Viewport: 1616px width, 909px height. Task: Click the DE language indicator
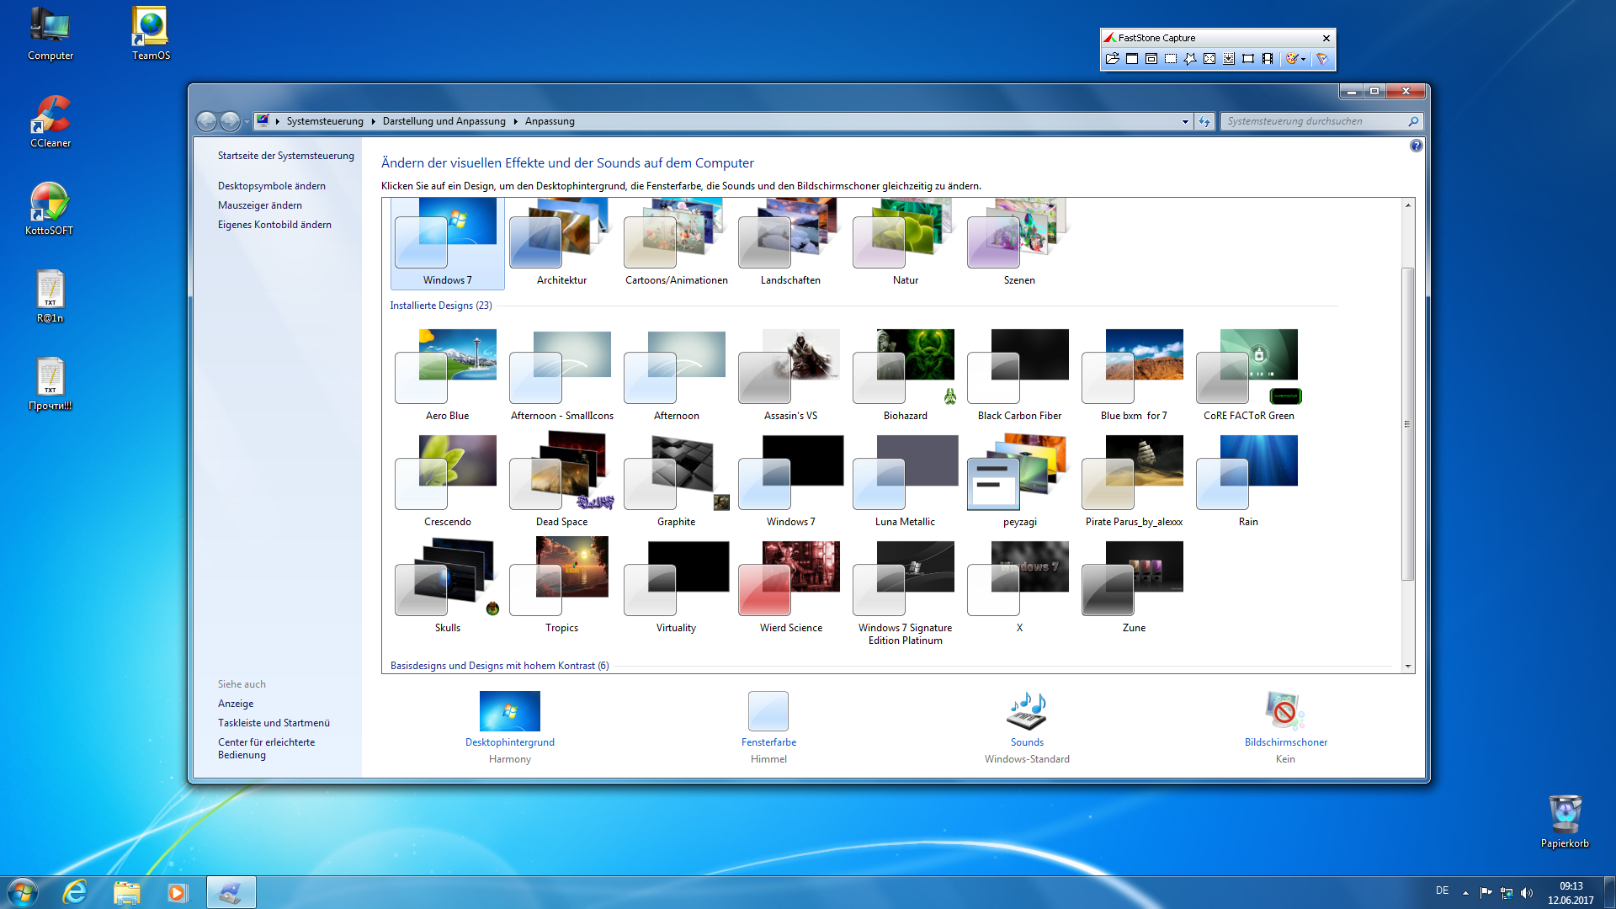1443,890
